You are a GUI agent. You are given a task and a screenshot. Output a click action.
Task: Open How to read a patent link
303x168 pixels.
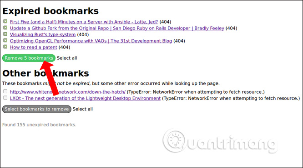point(33,48)
